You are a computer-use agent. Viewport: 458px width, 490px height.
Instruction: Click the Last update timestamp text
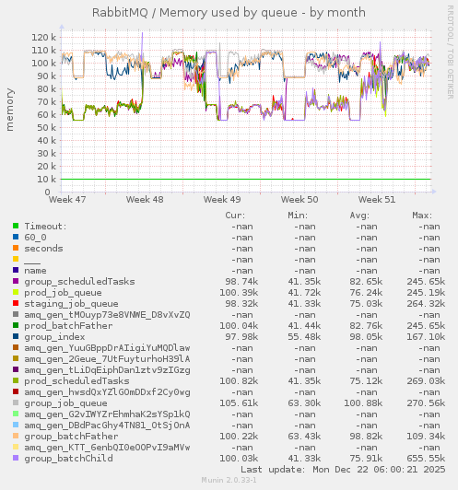pyautogui.click(x=343, y=470)
